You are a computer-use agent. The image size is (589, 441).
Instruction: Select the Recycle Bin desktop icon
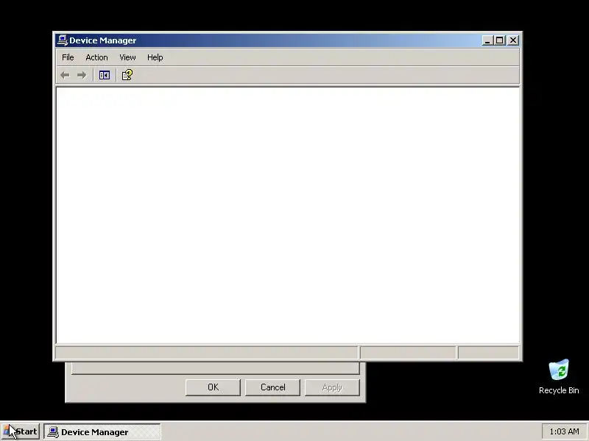[x=559, y=377]
